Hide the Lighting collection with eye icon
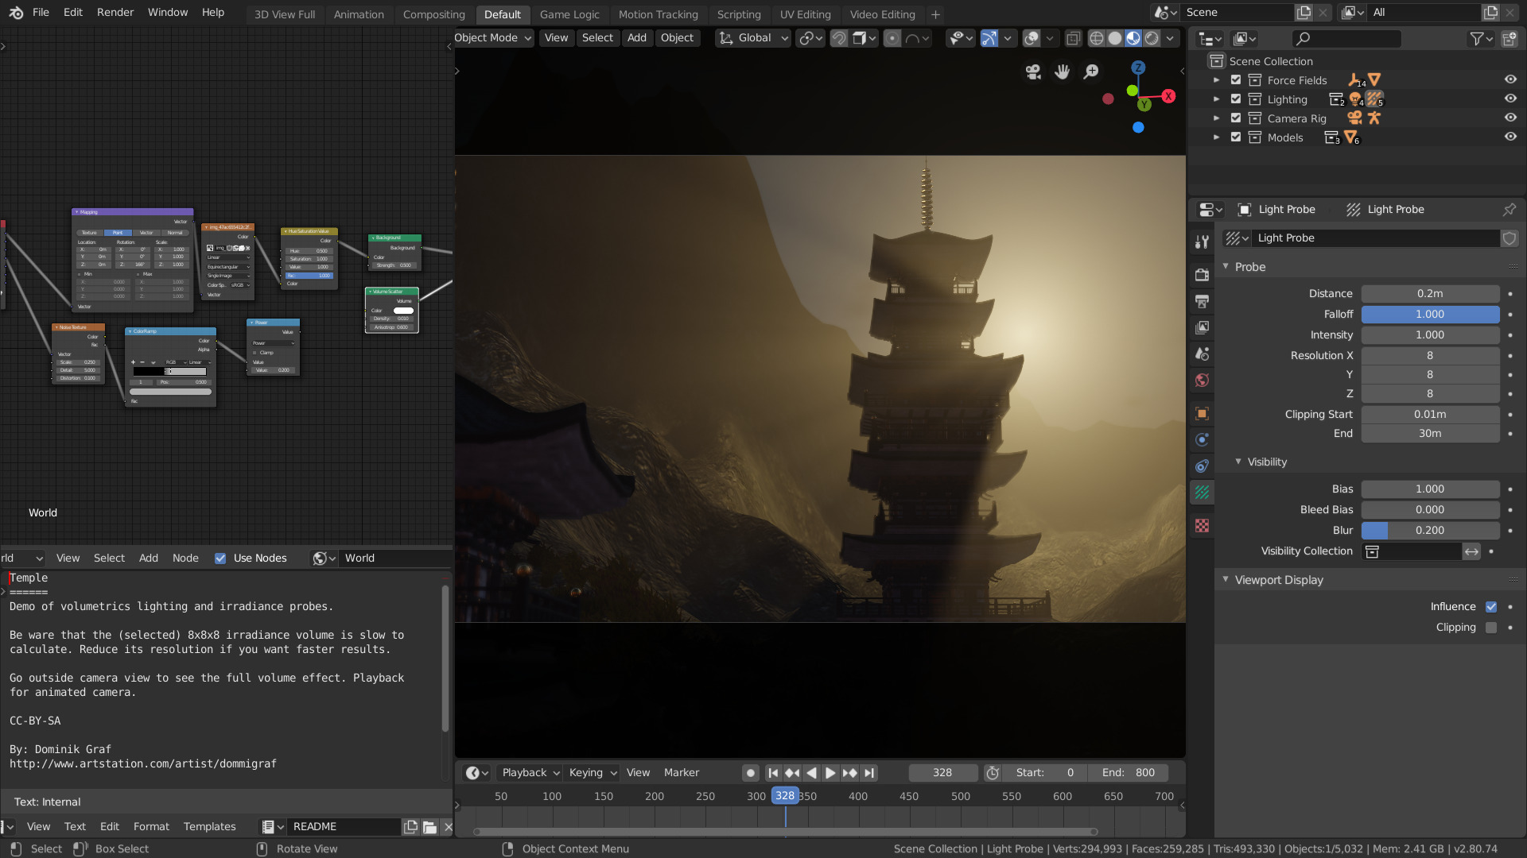This screenshot has height=858, width=1527. [1510, 99]
